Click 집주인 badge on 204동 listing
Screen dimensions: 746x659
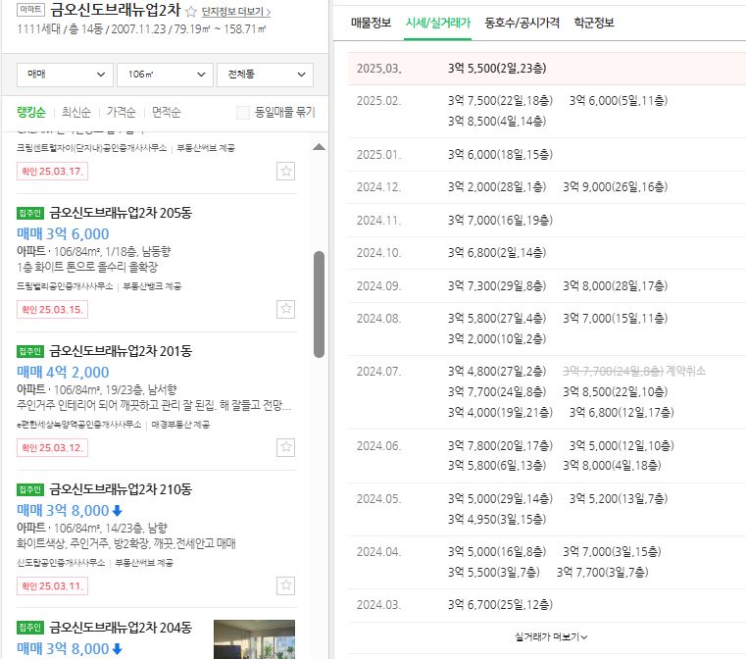[30, 628]
